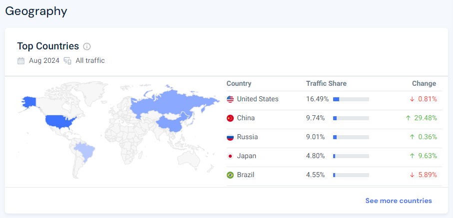This screenshot has width=453, height=218.
Task: Click the United States mainland on the map
Action: click(60, 121)
